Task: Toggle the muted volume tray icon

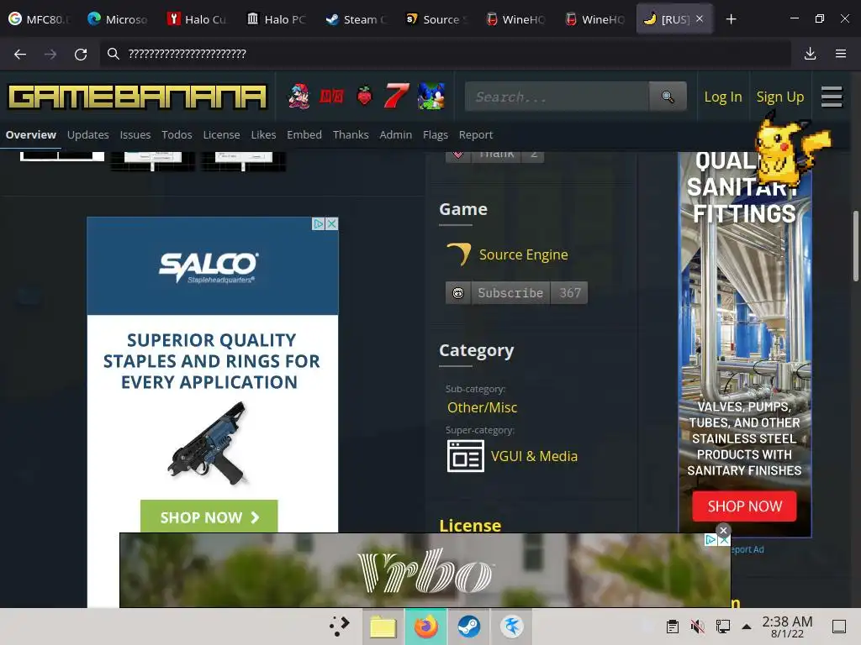Action: point(697,627)
